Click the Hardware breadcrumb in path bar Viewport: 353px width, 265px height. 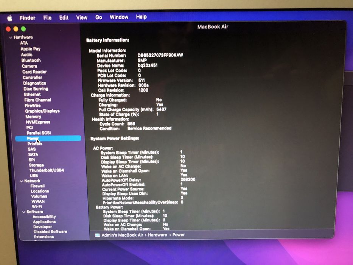tap(157, 235)
